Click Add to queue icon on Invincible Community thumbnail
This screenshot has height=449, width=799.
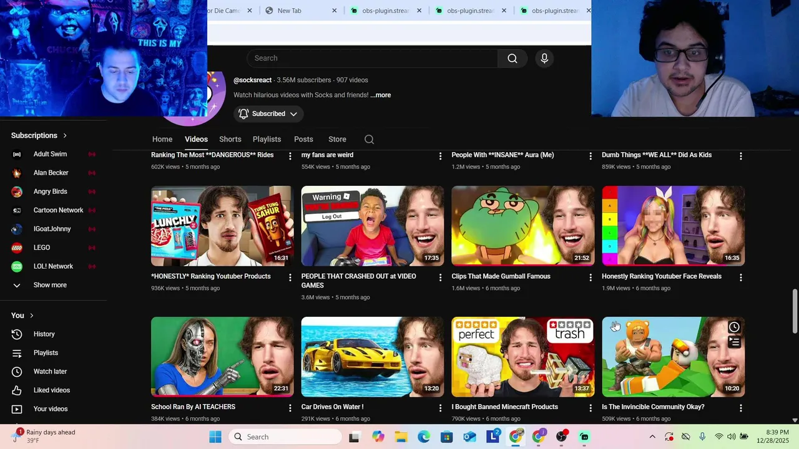734,342
